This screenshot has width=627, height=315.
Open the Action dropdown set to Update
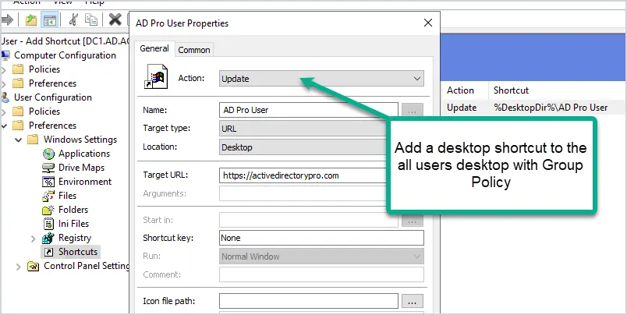[321, 79]
